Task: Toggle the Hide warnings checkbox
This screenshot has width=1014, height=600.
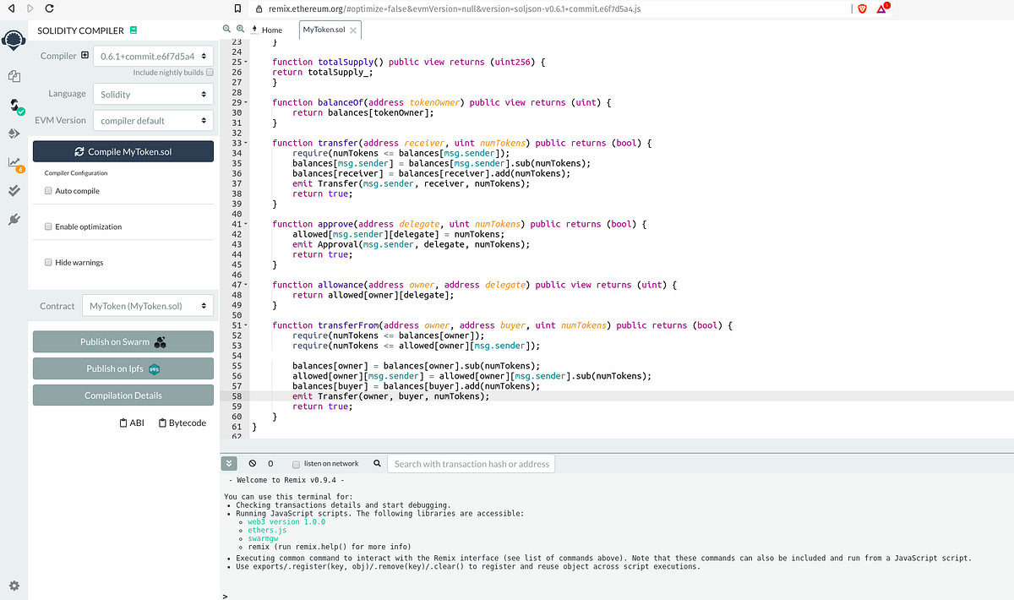Action: point(48,262)
